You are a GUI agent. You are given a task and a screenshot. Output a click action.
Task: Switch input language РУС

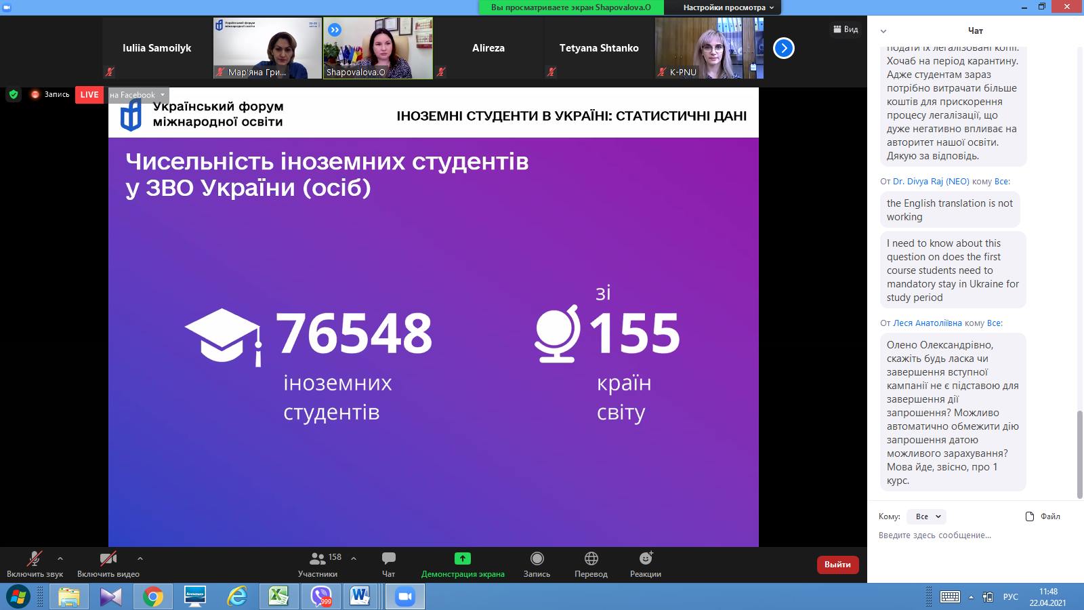pos(1010,597)
